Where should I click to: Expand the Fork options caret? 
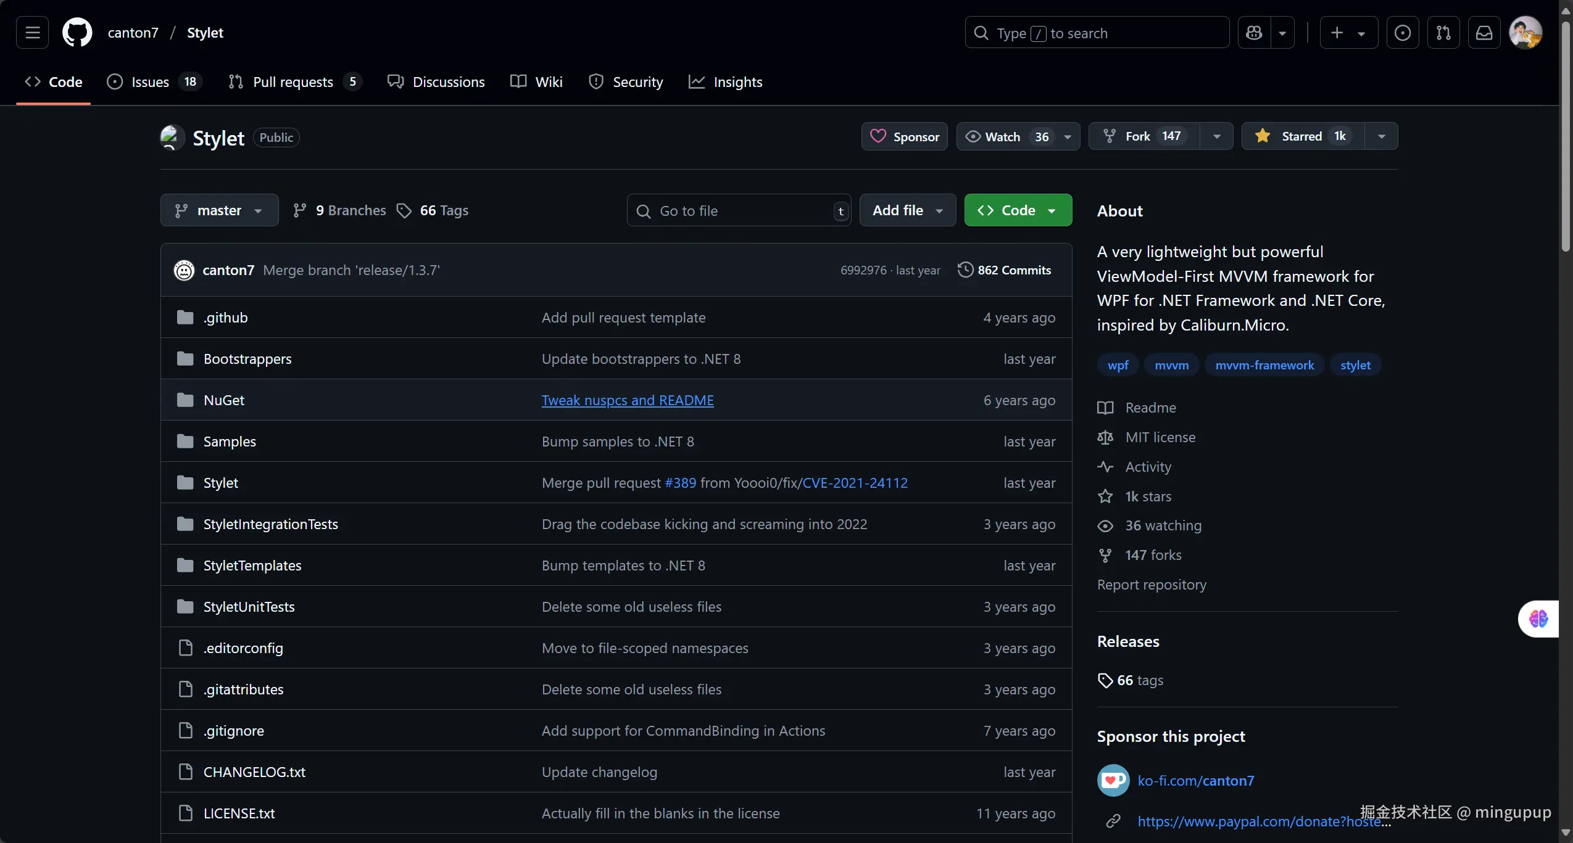point(1217,136)
